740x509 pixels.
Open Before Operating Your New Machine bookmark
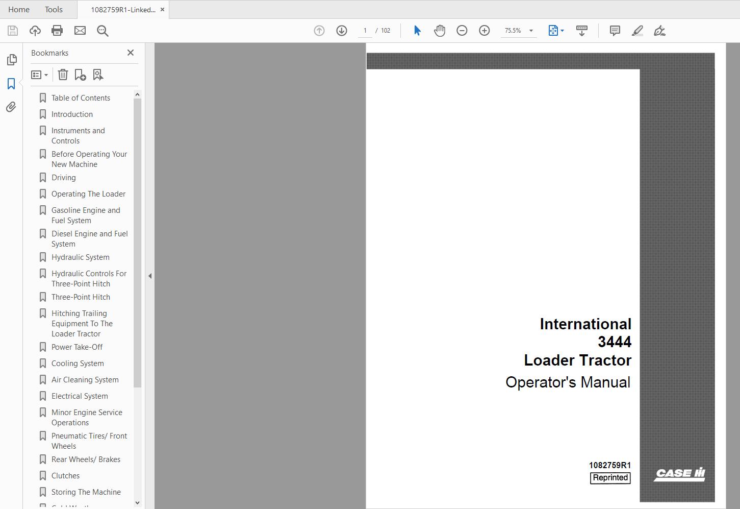tap(89, 159)
